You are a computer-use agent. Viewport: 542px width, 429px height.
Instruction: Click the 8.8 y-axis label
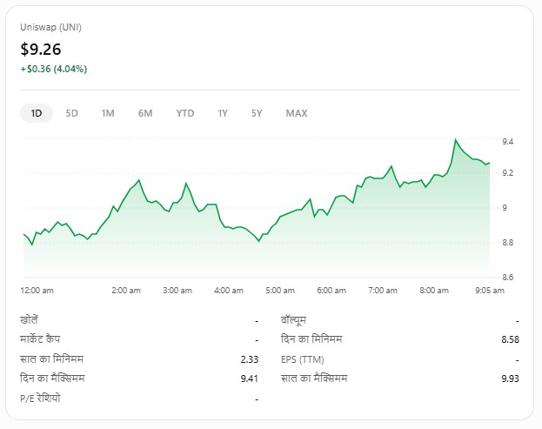tap(508, 243)
